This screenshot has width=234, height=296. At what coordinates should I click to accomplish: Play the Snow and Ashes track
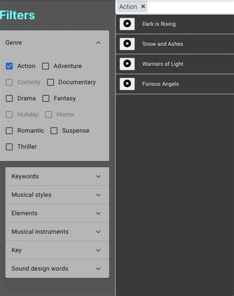coord(127,44)
